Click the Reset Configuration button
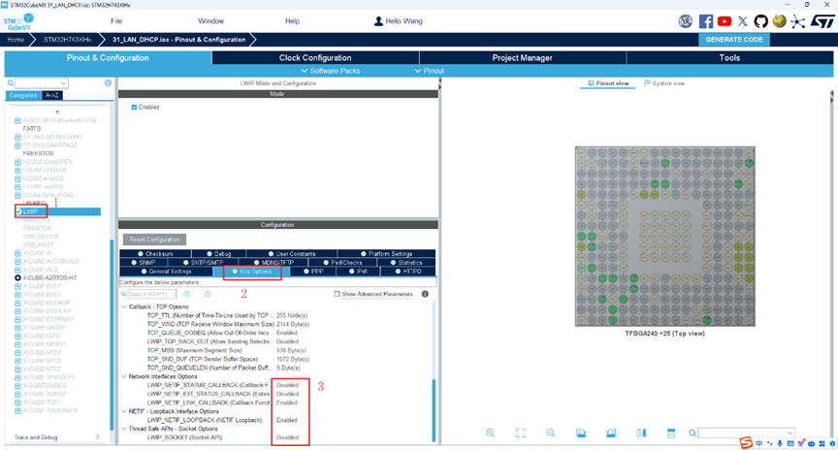 pos(154,240)
